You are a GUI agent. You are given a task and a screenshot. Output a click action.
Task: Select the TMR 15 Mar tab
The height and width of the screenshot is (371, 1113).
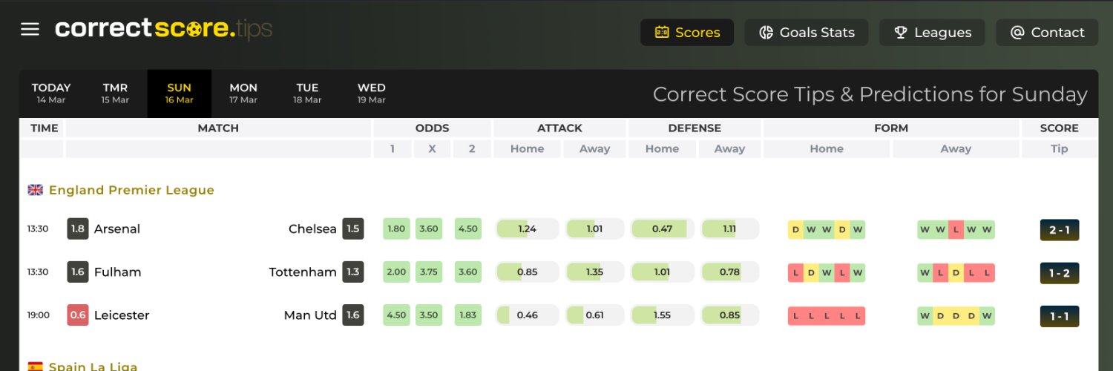[x=115, y=93]
